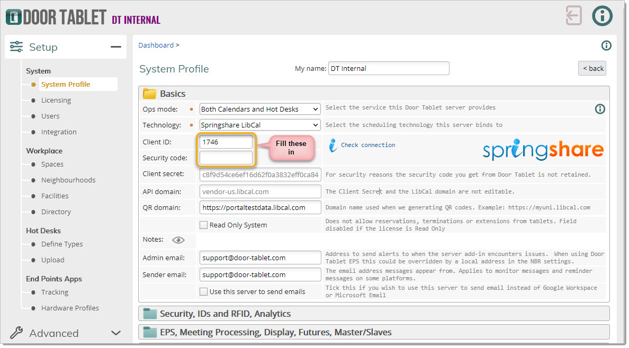
Task: Click the small info icon beside Dashboard breadcrumb
Action: click(606, 45)
